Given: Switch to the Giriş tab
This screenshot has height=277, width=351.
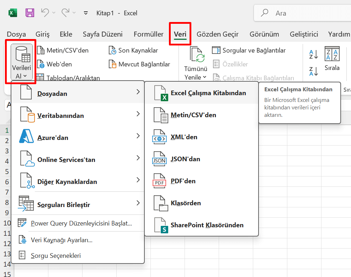Looking at the screenshot, I should click(x=43, y=34).
